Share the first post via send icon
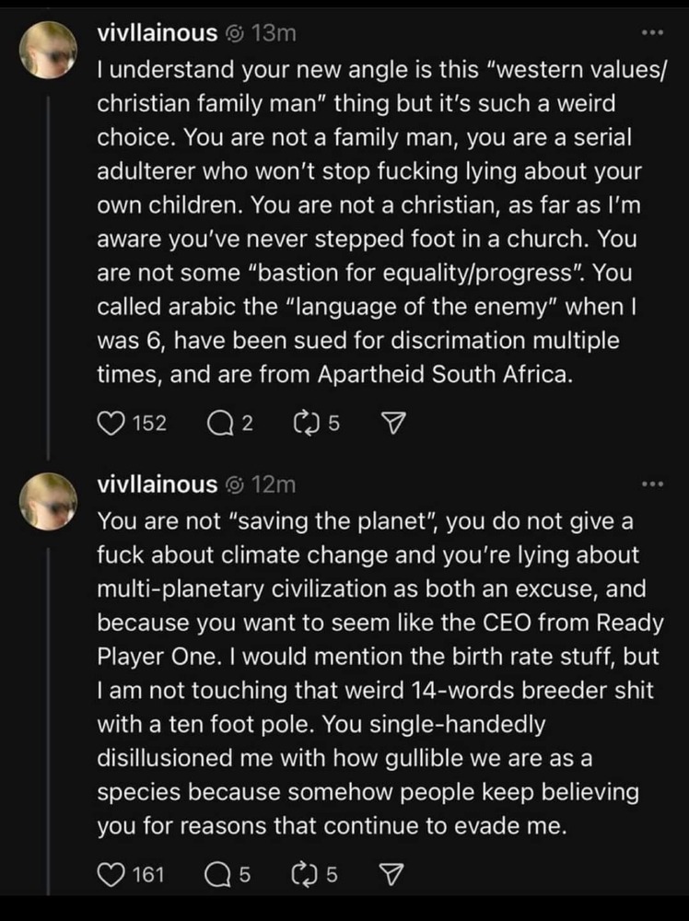 point(393,424)
